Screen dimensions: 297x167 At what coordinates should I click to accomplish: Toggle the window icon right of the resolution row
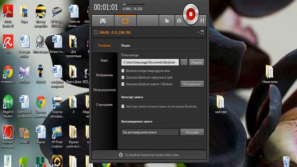point(202,32)
